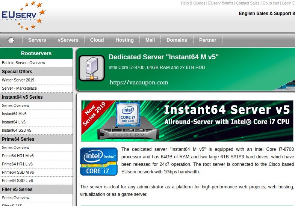Open Instant64 v5 Series Overview
This screenshot has width=295, height=206.
click(x=36, y=106)
